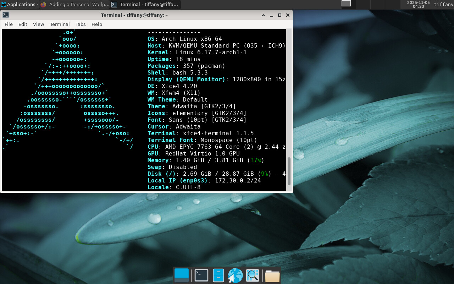The image size is (454, 284).
Task: Open the Edit menu
Action: (x=23, y=24)
